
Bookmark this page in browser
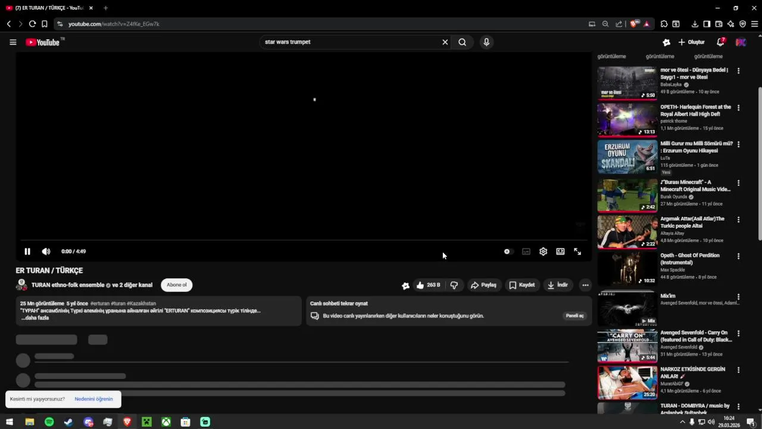point(44,24)
